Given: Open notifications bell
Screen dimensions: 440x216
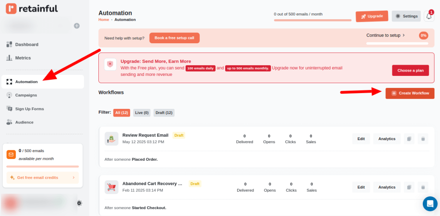Looking at the screenshot, I should click(x=429, y=16).
